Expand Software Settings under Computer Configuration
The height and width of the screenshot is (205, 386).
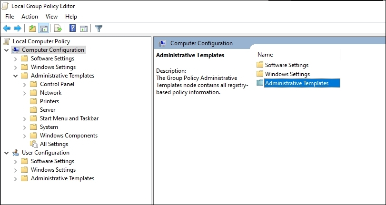pyautogui.click(x=16, y=59)
